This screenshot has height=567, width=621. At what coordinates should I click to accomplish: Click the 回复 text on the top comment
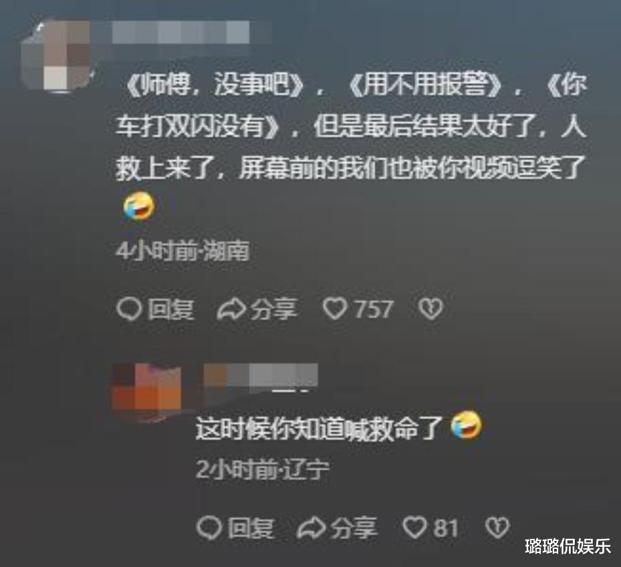(170, 310)
